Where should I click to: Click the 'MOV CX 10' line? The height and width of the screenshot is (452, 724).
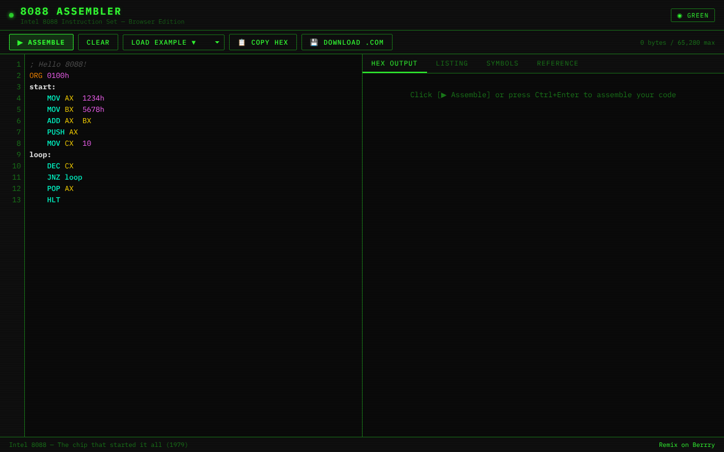point(69,144)
